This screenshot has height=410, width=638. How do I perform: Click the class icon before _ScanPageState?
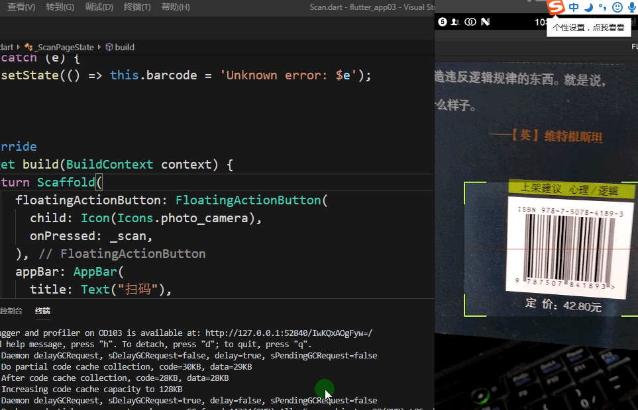tap(28, 48)
